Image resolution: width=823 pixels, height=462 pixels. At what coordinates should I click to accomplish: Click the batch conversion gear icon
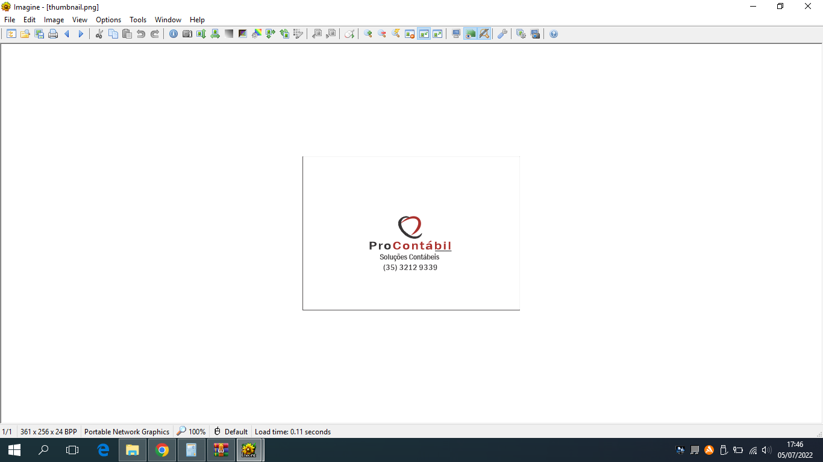tap(521, 34)
